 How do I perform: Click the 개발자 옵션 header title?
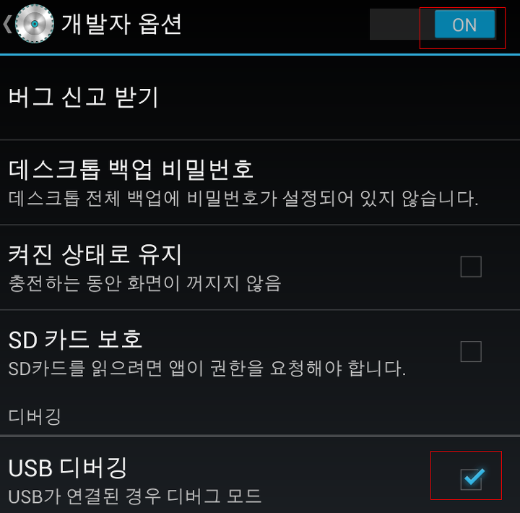(x=122, y=25)
